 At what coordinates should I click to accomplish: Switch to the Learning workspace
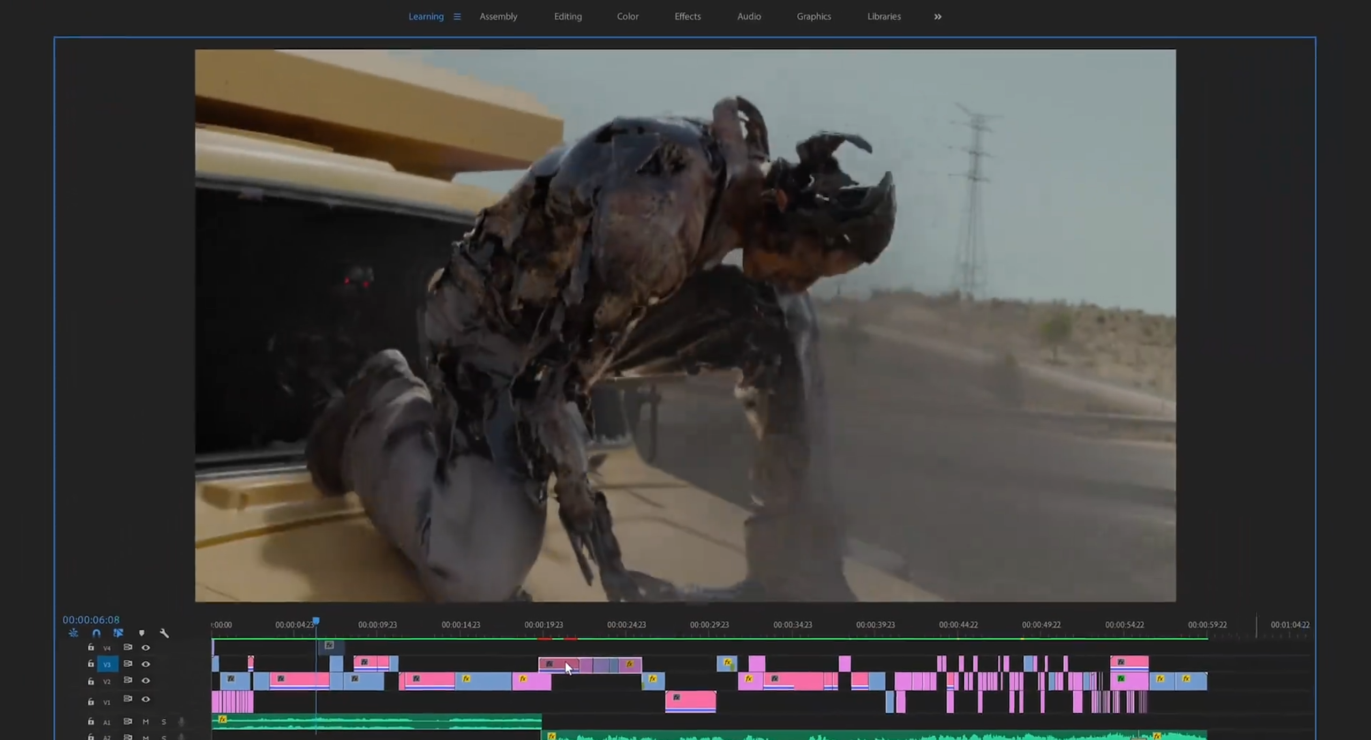(426, 17)
